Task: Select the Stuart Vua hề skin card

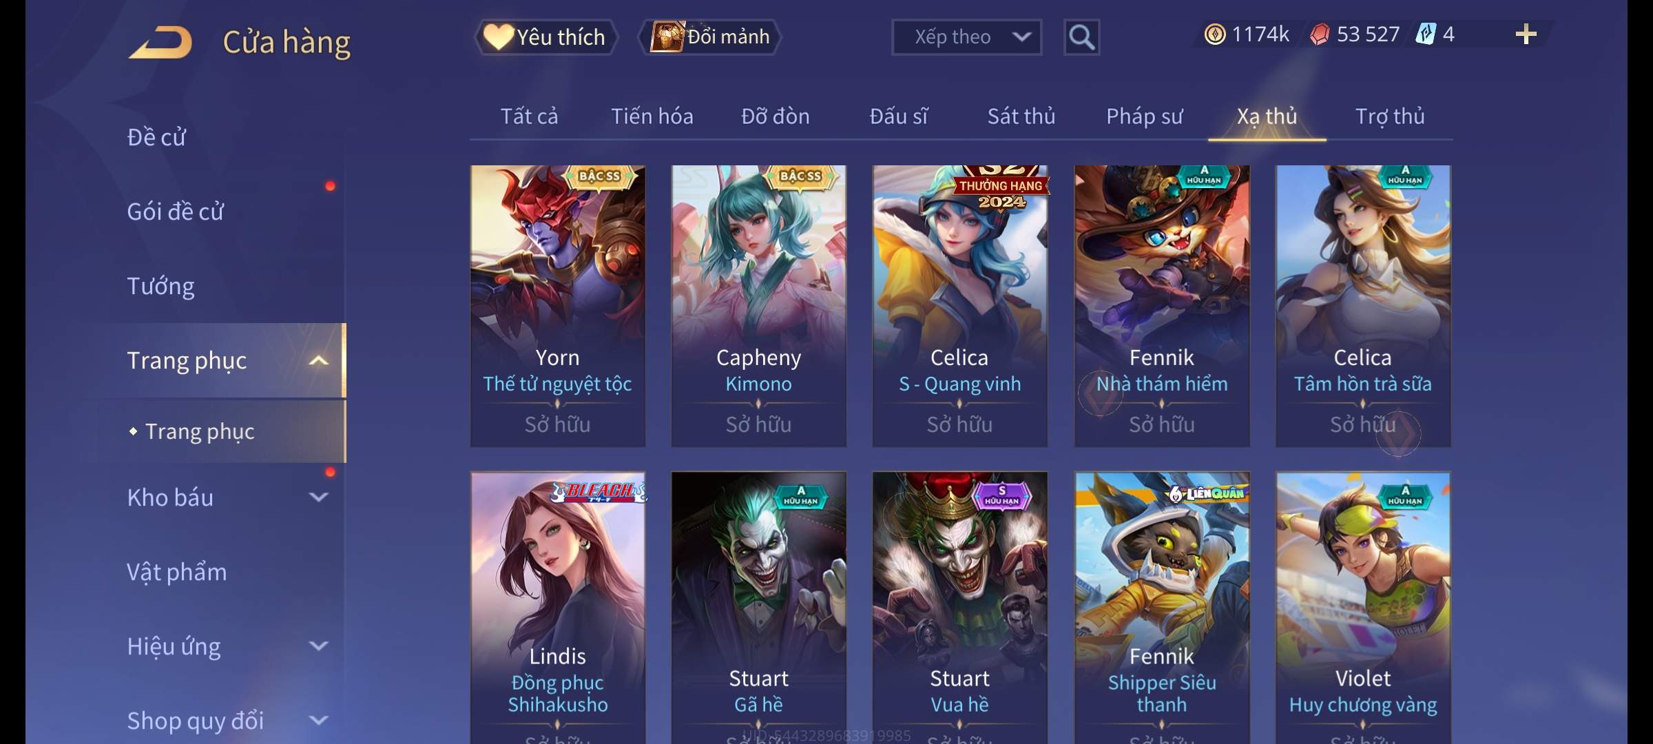Action: (x=960, y=608)
